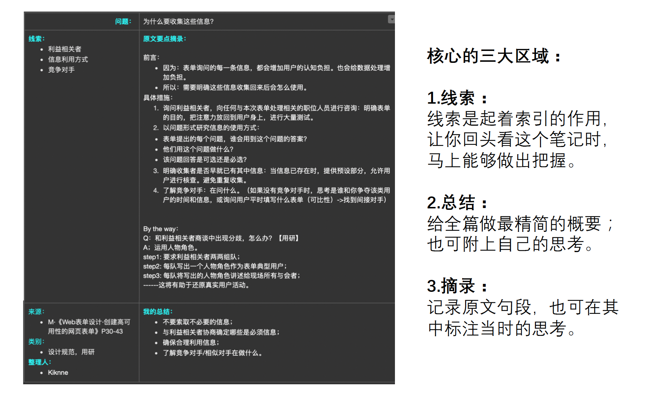Click the 来源: heading
The image size is (651, 398).
pyautogui.click(x=37, y=312)
